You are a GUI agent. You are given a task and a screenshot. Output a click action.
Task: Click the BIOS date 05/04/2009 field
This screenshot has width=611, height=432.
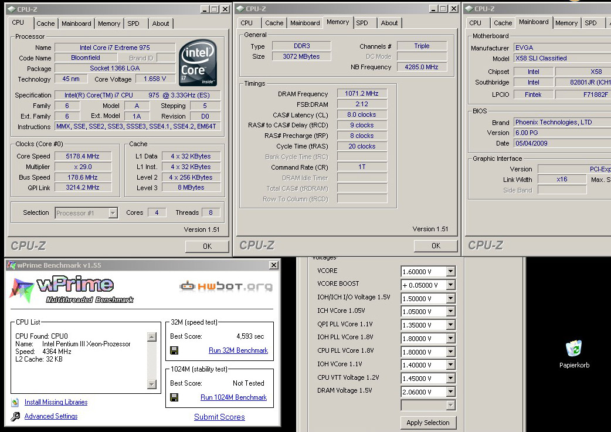point(562,143)
